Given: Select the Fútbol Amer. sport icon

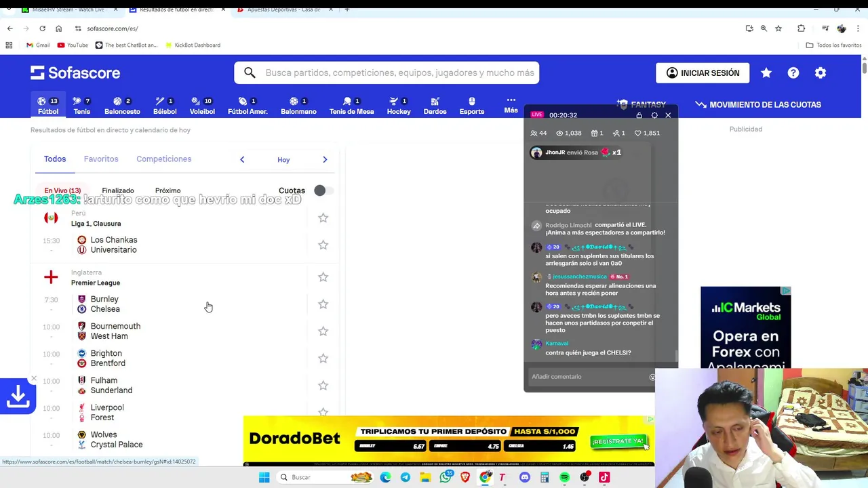Looking at the screenshot, I should 248,106.
